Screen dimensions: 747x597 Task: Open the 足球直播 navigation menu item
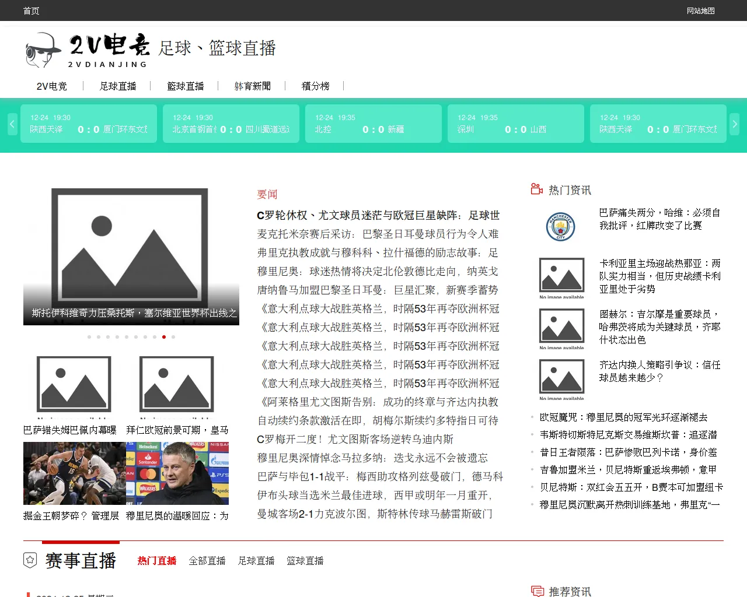click(x=118, y=86)
